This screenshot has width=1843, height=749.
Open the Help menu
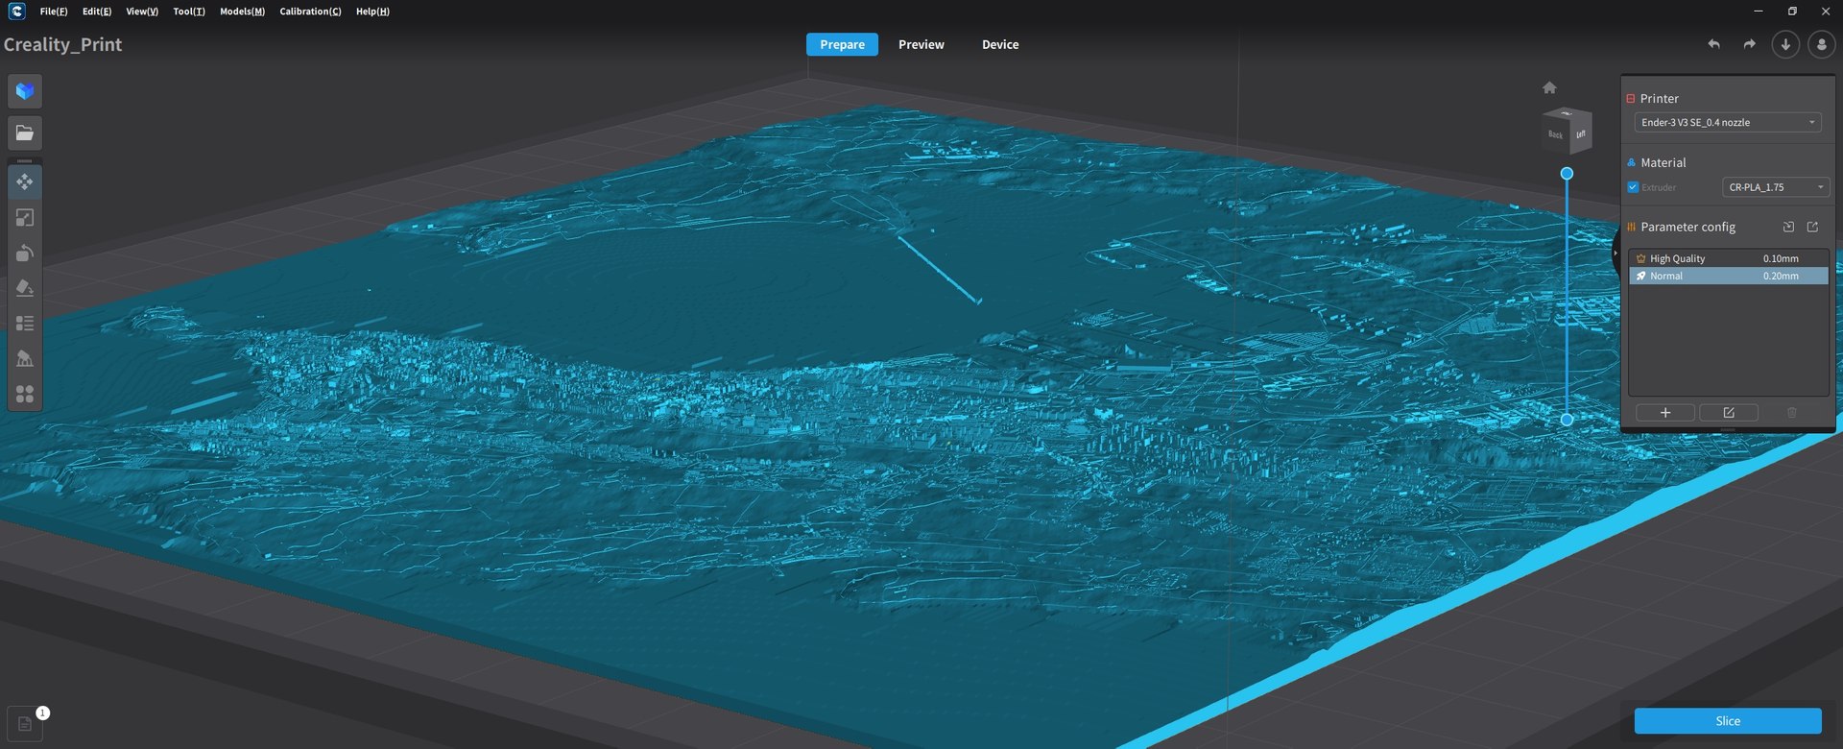pos(372,12)
